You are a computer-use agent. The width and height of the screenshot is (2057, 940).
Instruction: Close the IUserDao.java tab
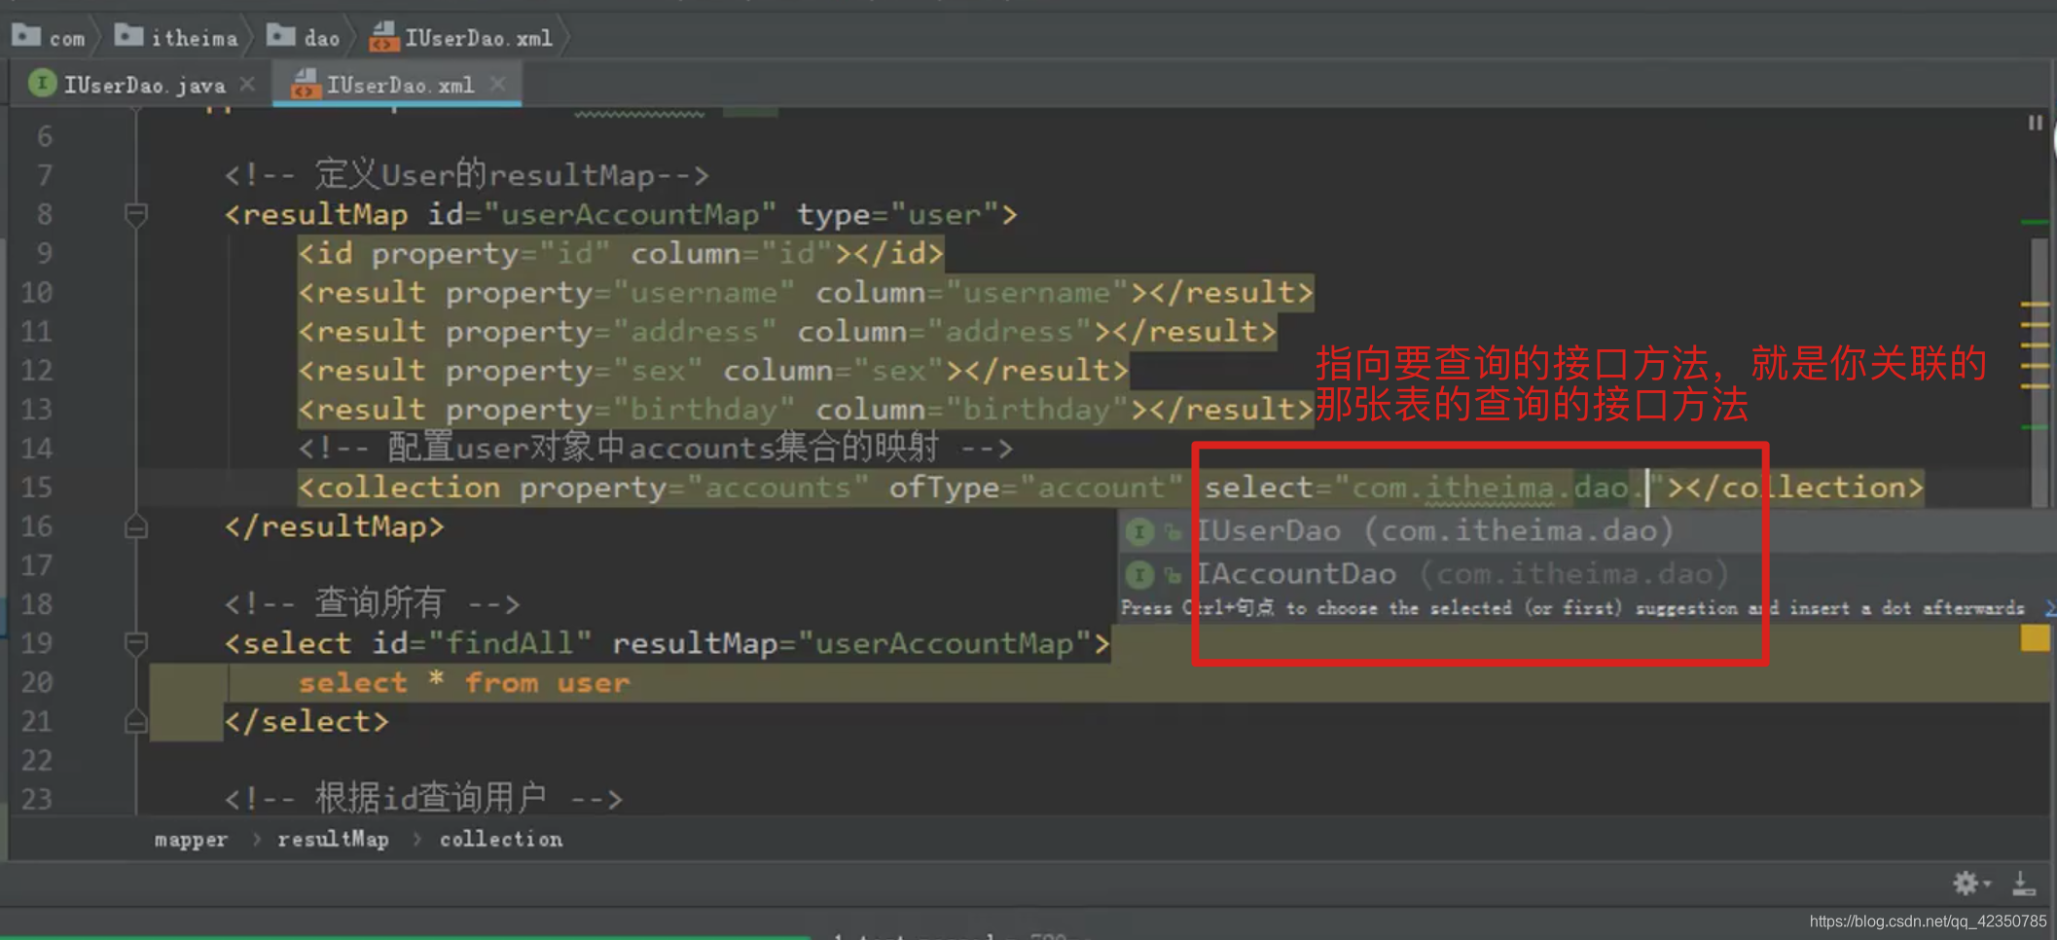click(x=248, y=85)
